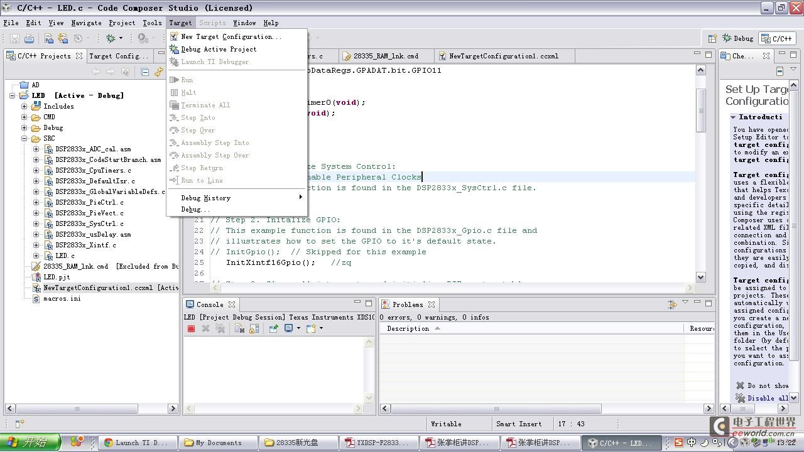Close the C/C++ Projects tab
Viewport: 804px width, 452px height.
[79, 56]
